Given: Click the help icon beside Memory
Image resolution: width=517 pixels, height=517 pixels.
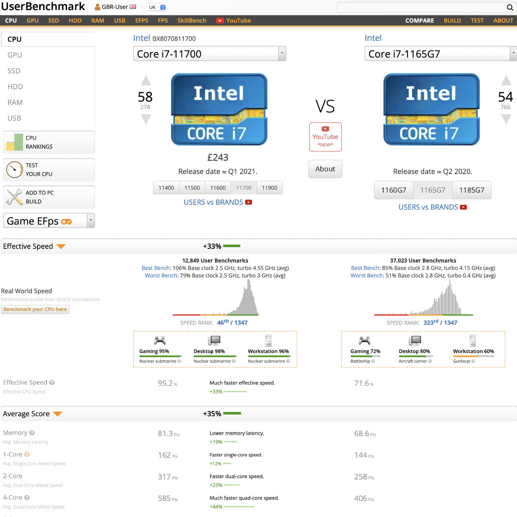Looking at the screenshot, I should [x=32, y=433].
